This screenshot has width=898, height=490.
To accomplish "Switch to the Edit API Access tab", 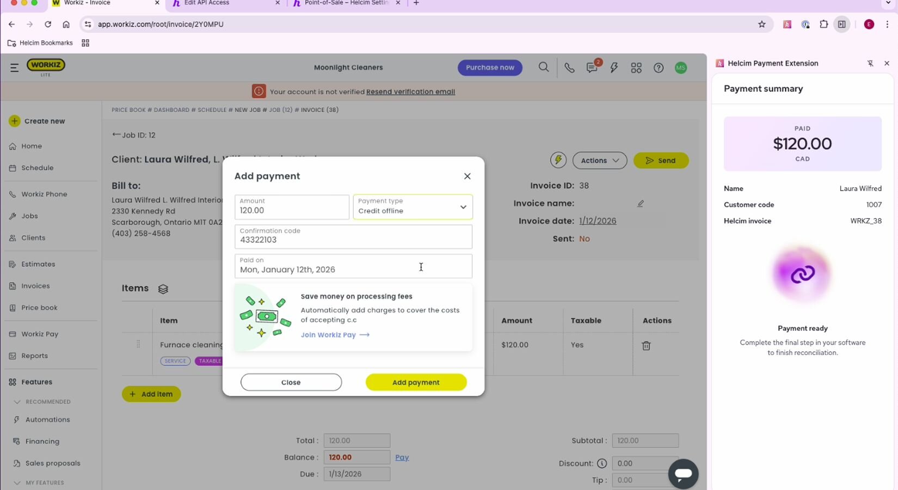I will (x=226, y=3).
